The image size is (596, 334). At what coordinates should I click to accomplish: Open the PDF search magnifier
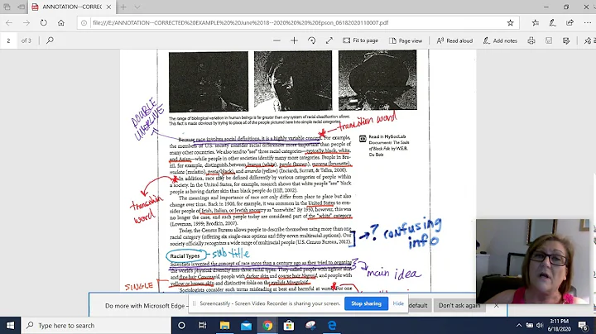(x=50, y=41)
